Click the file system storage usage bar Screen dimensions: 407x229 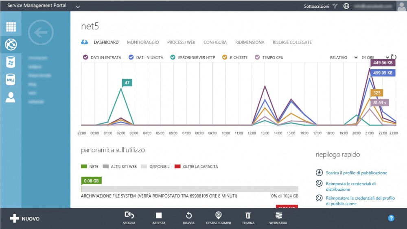tap(190, 189)
